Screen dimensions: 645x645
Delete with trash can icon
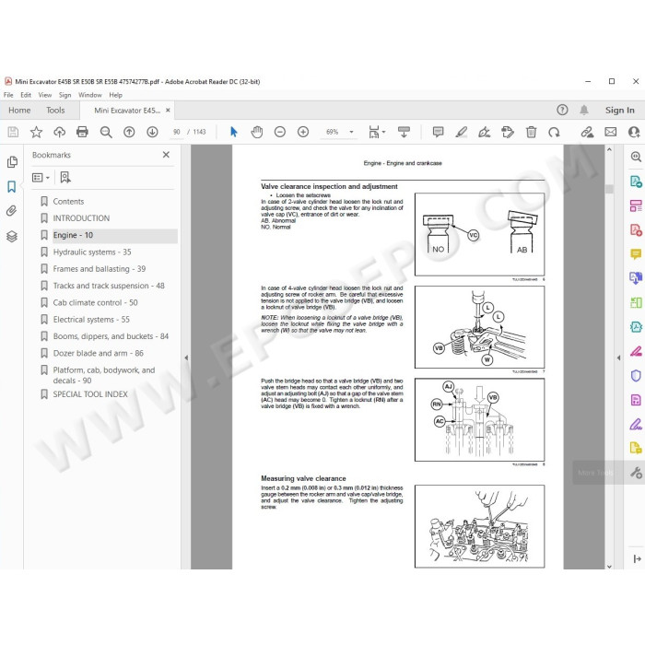(531, 132)
